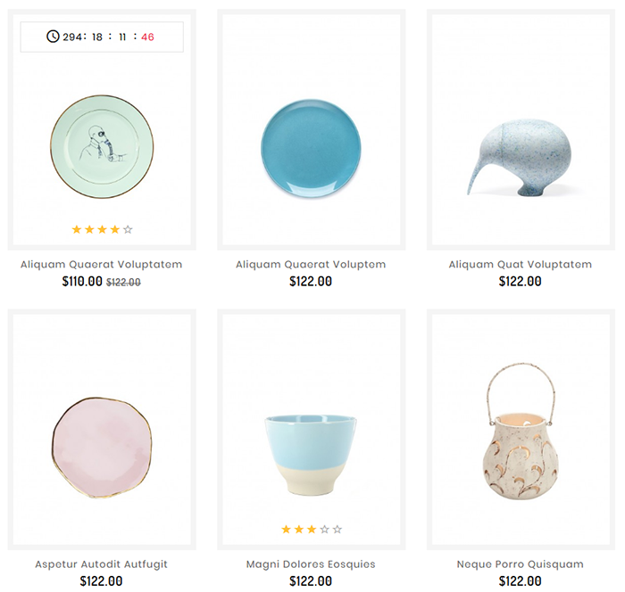Click the $110.00 sale price
625x592 pixels.
[x=82, y=282]
